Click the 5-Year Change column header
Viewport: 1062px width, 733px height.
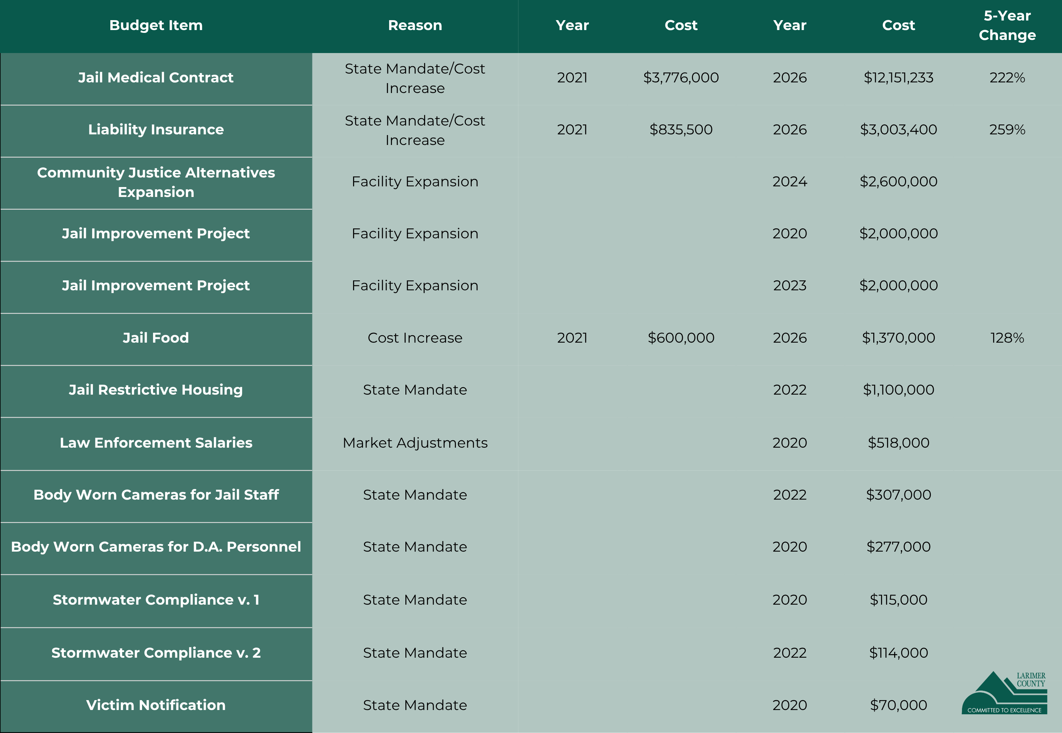coord(1007,25)
